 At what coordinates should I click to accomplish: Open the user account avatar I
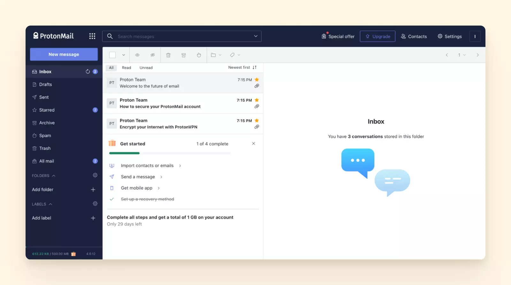pyautogui.click(x=475, y=36)
